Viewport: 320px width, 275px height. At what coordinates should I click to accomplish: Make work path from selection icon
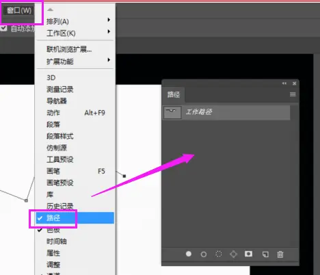pyautogui.click(x=233, y=254)
